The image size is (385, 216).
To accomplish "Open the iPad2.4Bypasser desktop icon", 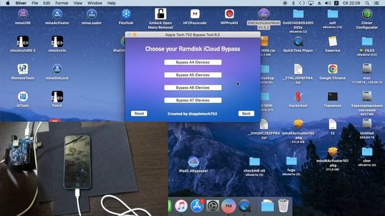I will 194,162.
